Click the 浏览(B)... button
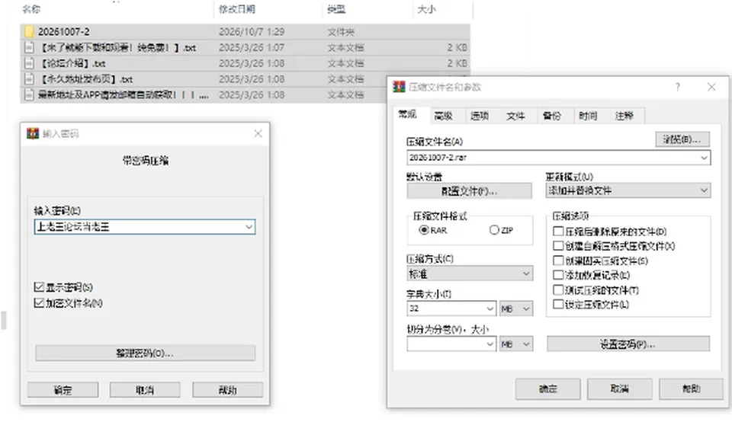This screenshot has width=732, height=422. [682, 139]
